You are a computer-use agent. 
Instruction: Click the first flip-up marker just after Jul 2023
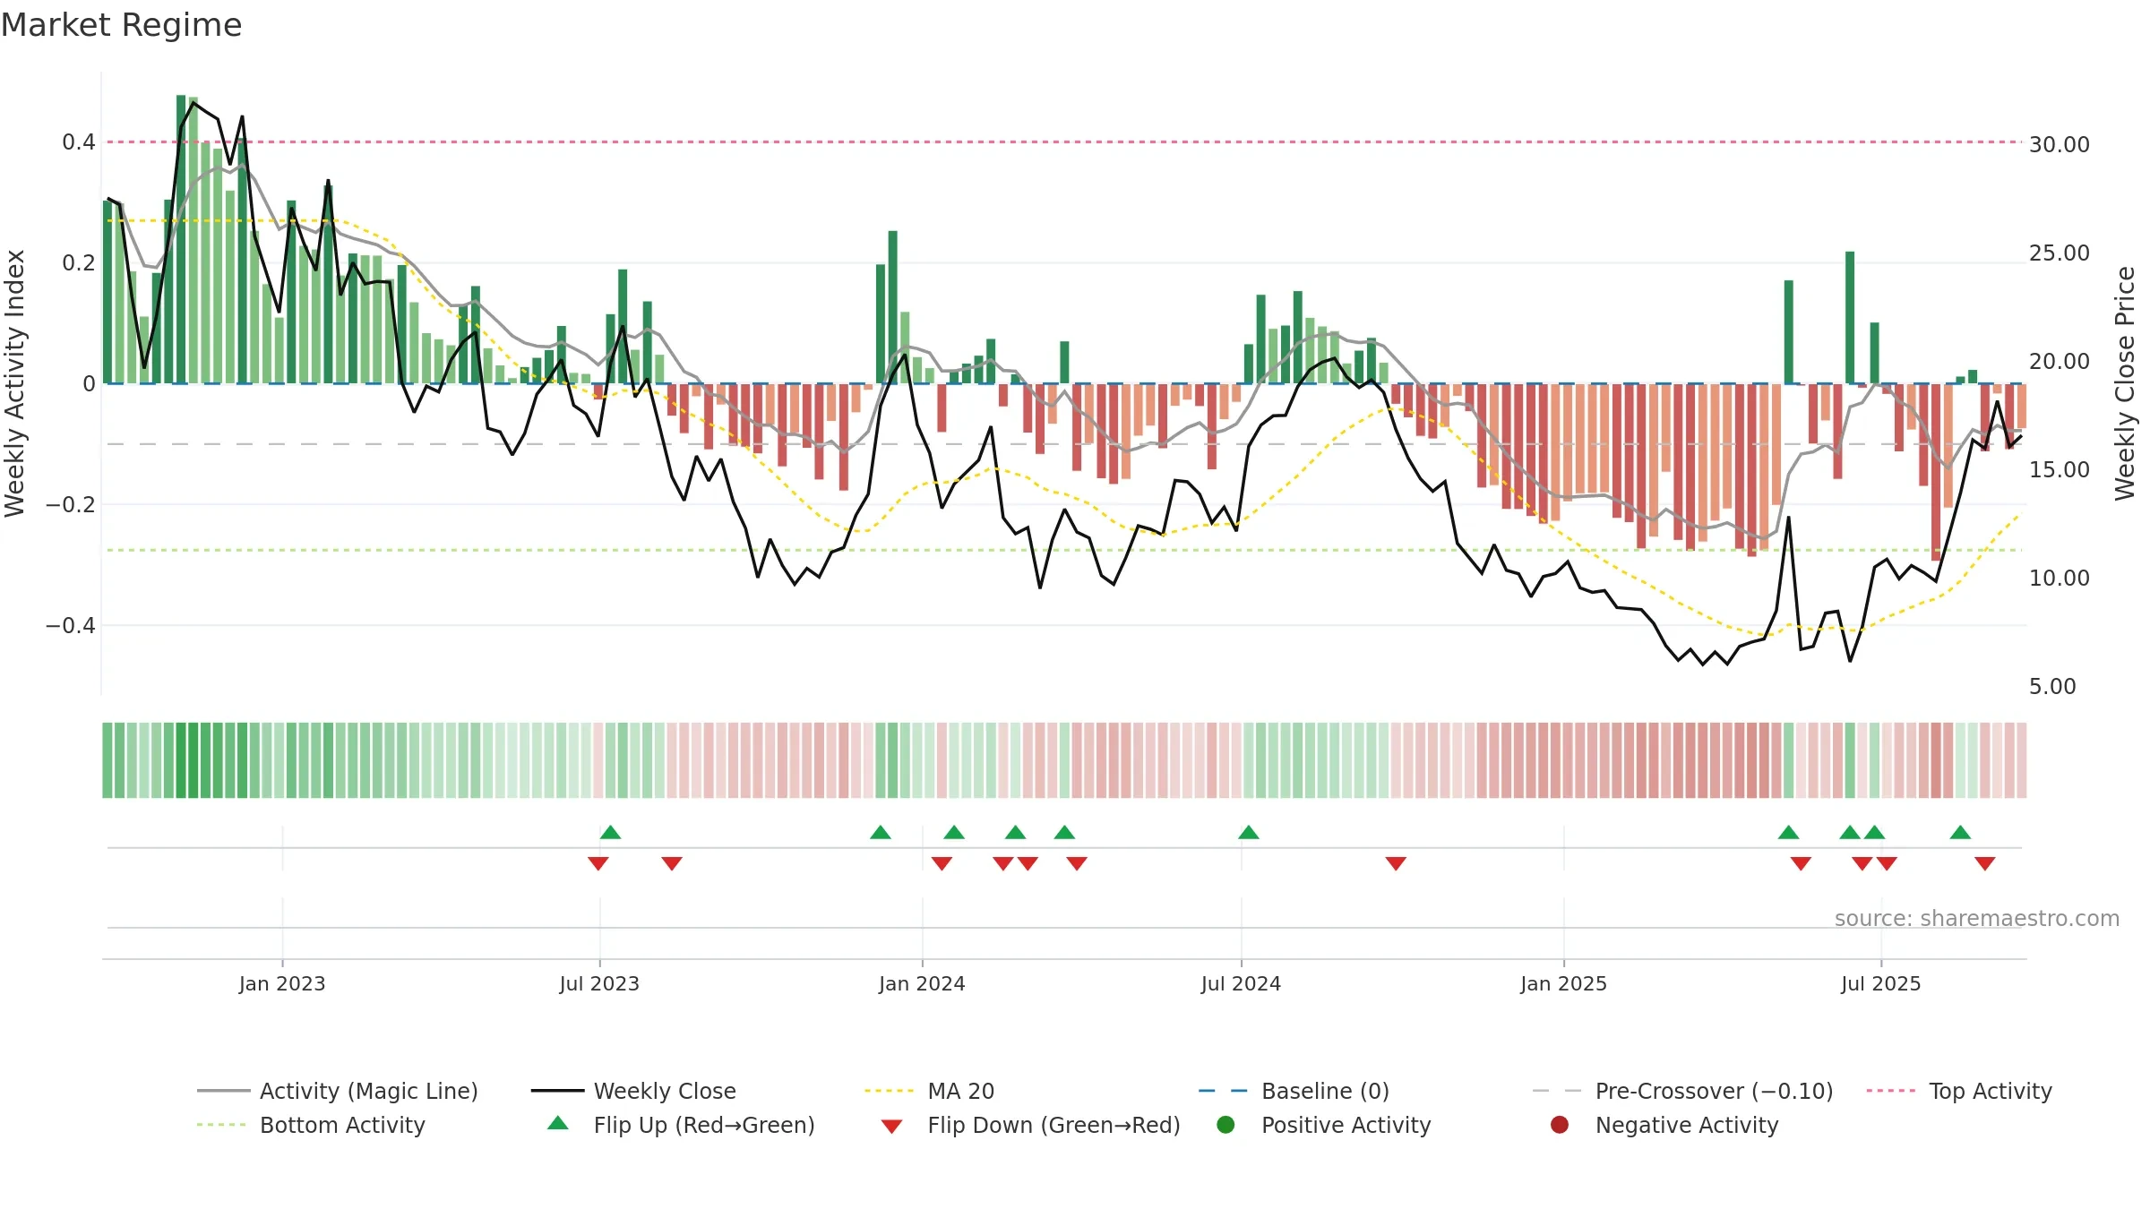(x=610, y=832)
